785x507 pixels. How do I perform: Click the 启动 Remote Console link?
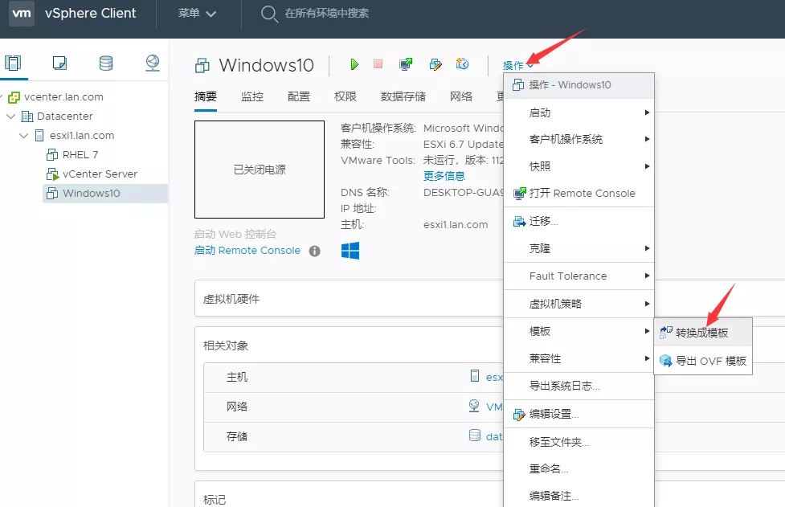coord(247,251)
